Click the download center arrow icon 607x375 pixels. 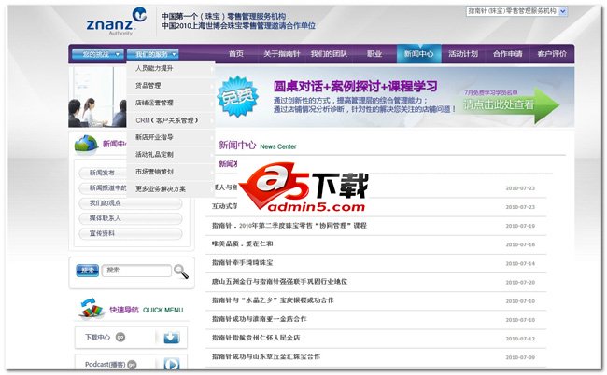click(x=172, y=338)
